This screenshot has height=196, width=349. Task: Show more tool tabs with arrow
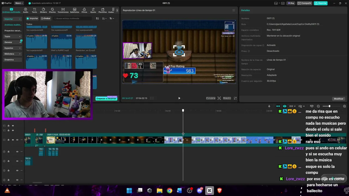coord(117,10)
